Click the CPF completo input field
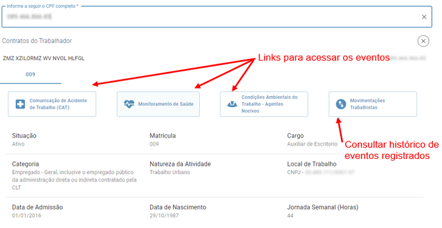The height and width of the screenshot is (228, 442). pos(217,17)
